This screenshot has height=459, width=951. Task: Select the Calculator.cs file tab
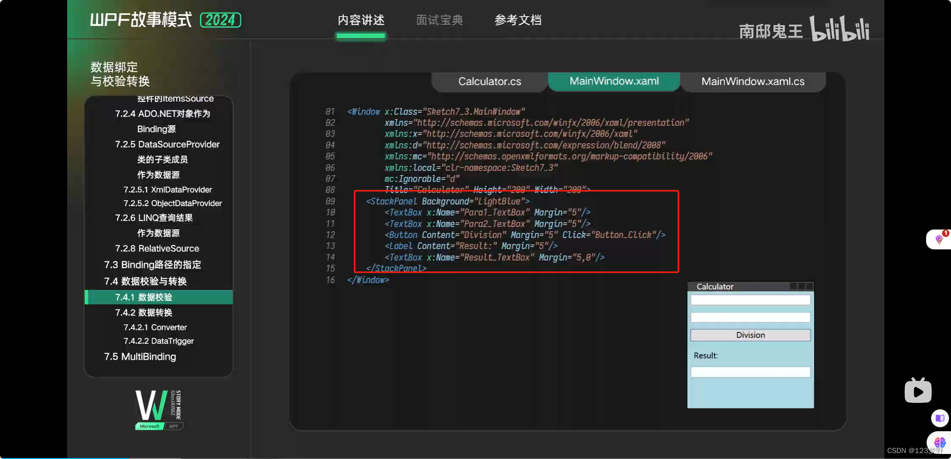click(489, 81)
